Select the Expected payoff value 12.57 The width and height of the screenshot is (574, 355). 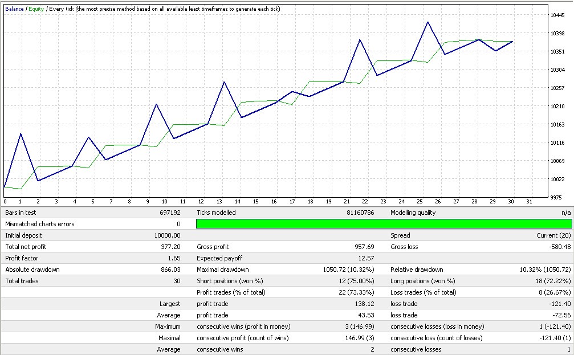365,258
